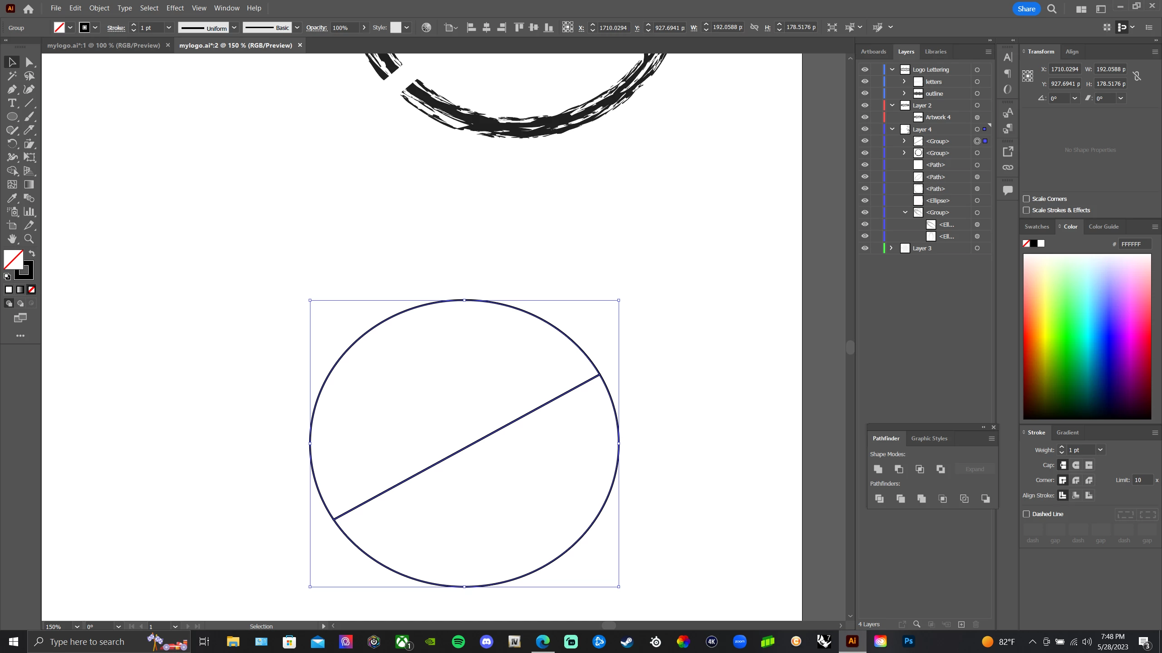
Task: Enable the Dashed Line checkbox
Action: pyautogui.click(x=1026, y=514)
